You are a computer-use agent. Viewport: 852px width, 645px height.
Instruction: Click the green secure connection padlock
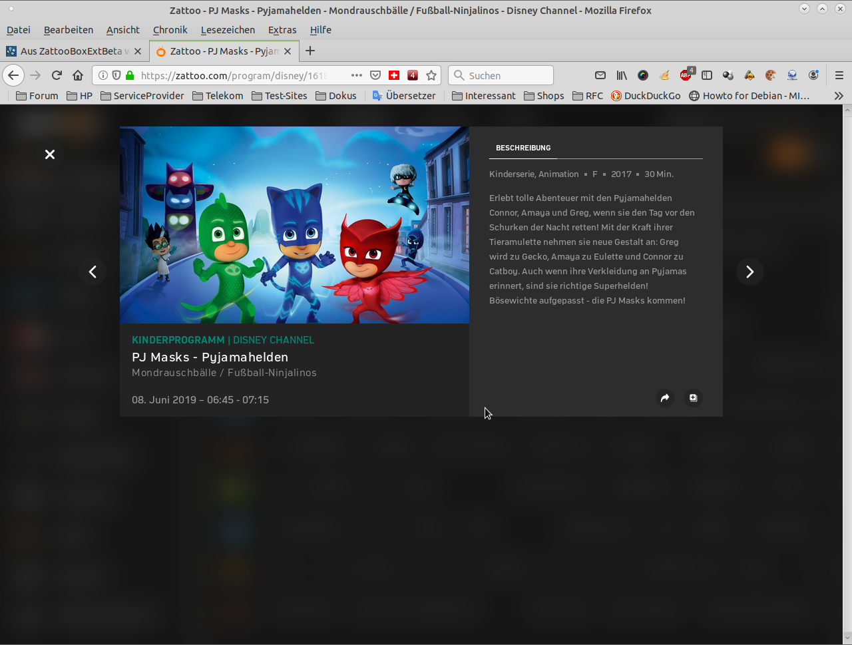point(130,75)
